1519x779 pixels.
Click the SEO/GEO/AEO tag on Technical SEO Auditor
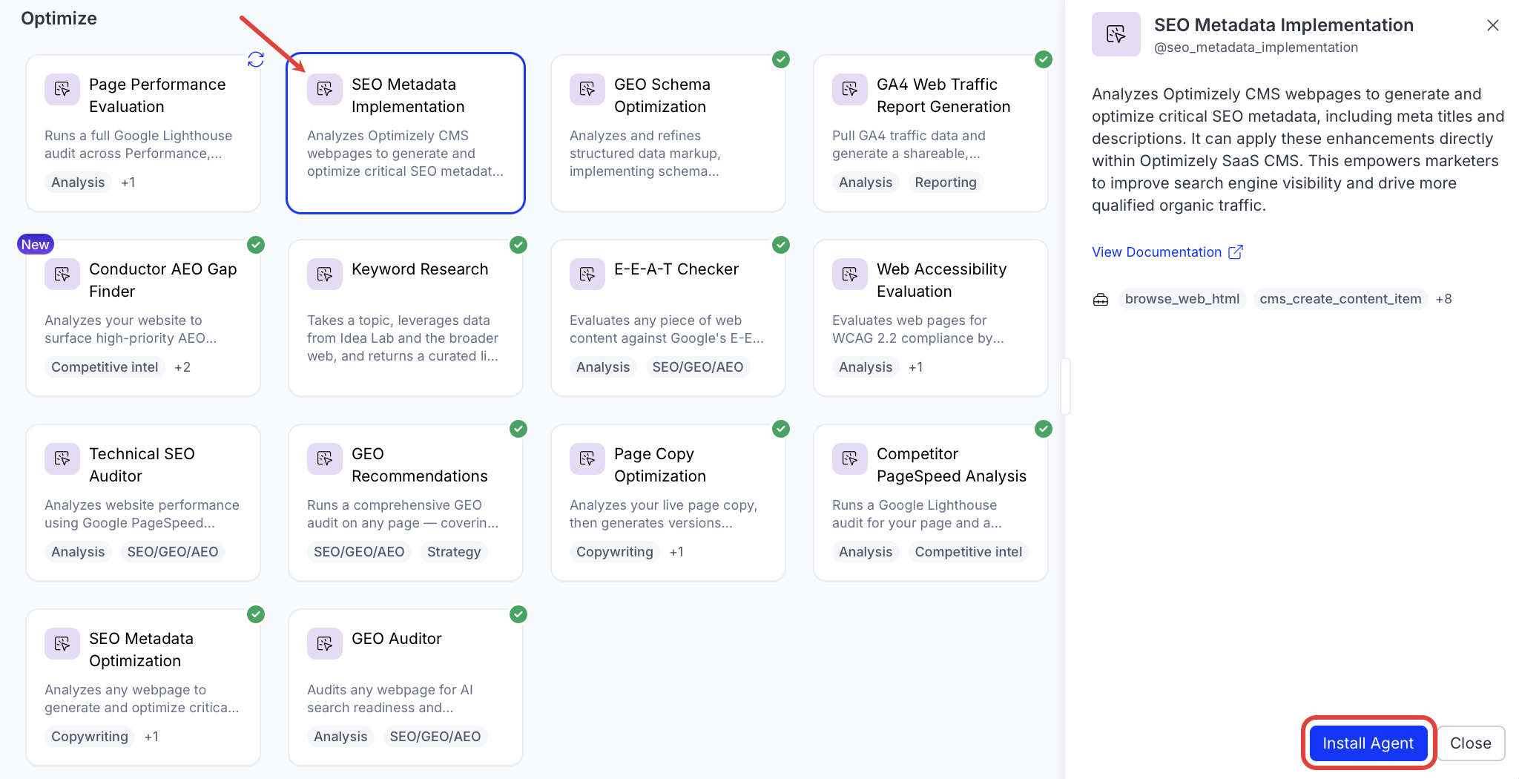173,552
